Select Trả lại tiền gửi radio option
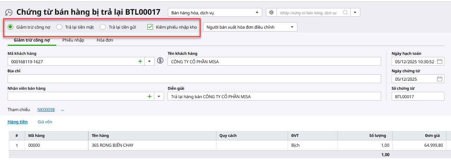The height and width of the screenshot is (161, 451). (x=103, y=27)
